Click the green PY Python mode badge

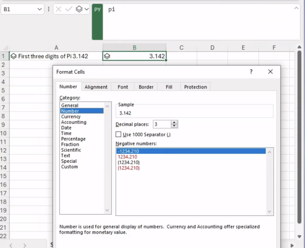click(97, 10)
